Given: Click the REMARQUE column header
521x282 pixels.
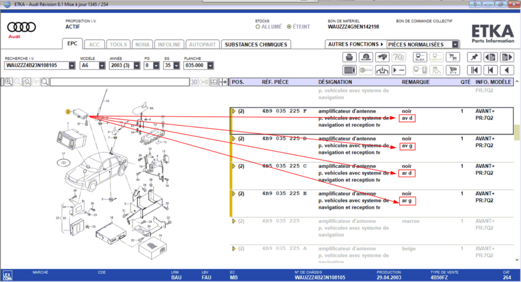Looking at the screenshot, I should (415, 82).
